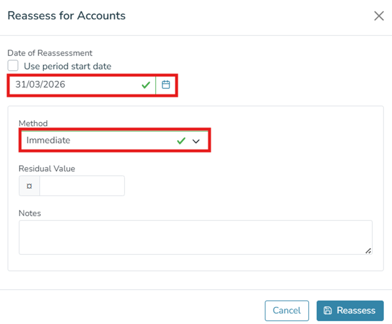Open the calendar date picker icon
This screenshot has height=324, width=392.
[166, 85]
